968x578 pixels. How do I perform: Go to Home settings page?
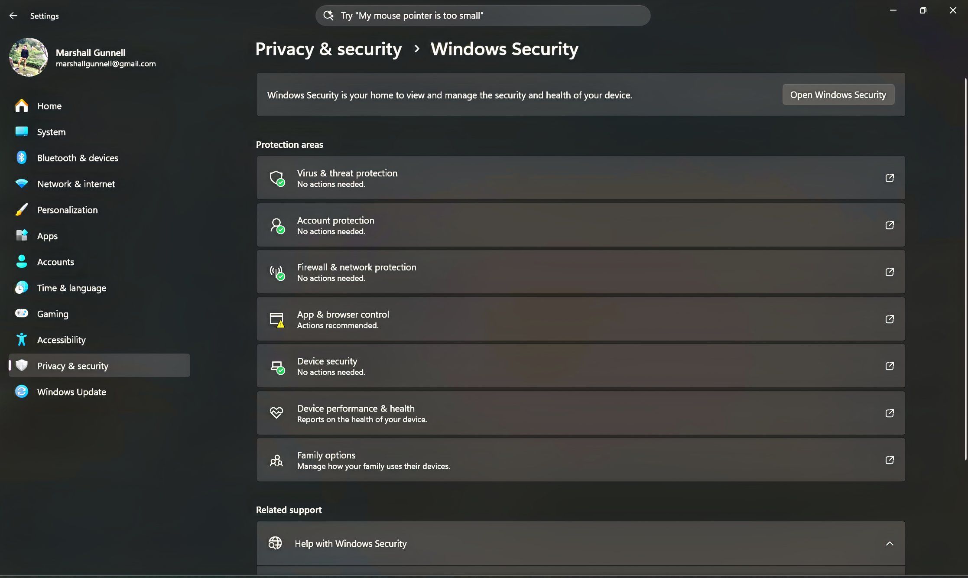(99, 106)
